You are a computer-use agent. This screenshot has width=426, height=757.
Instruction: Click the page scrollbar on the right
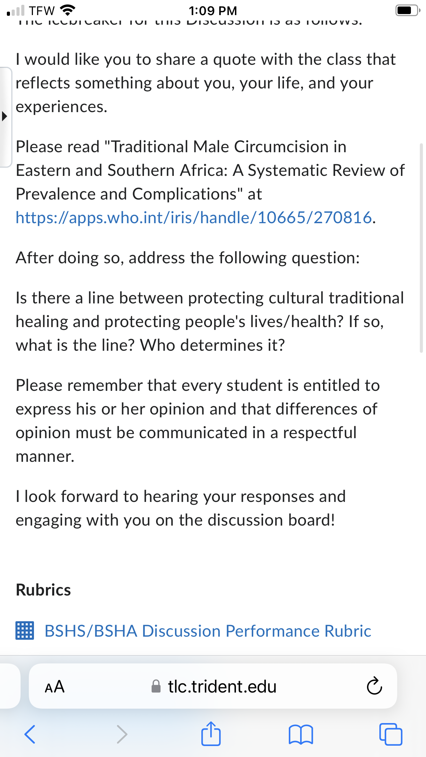[421, 248]
